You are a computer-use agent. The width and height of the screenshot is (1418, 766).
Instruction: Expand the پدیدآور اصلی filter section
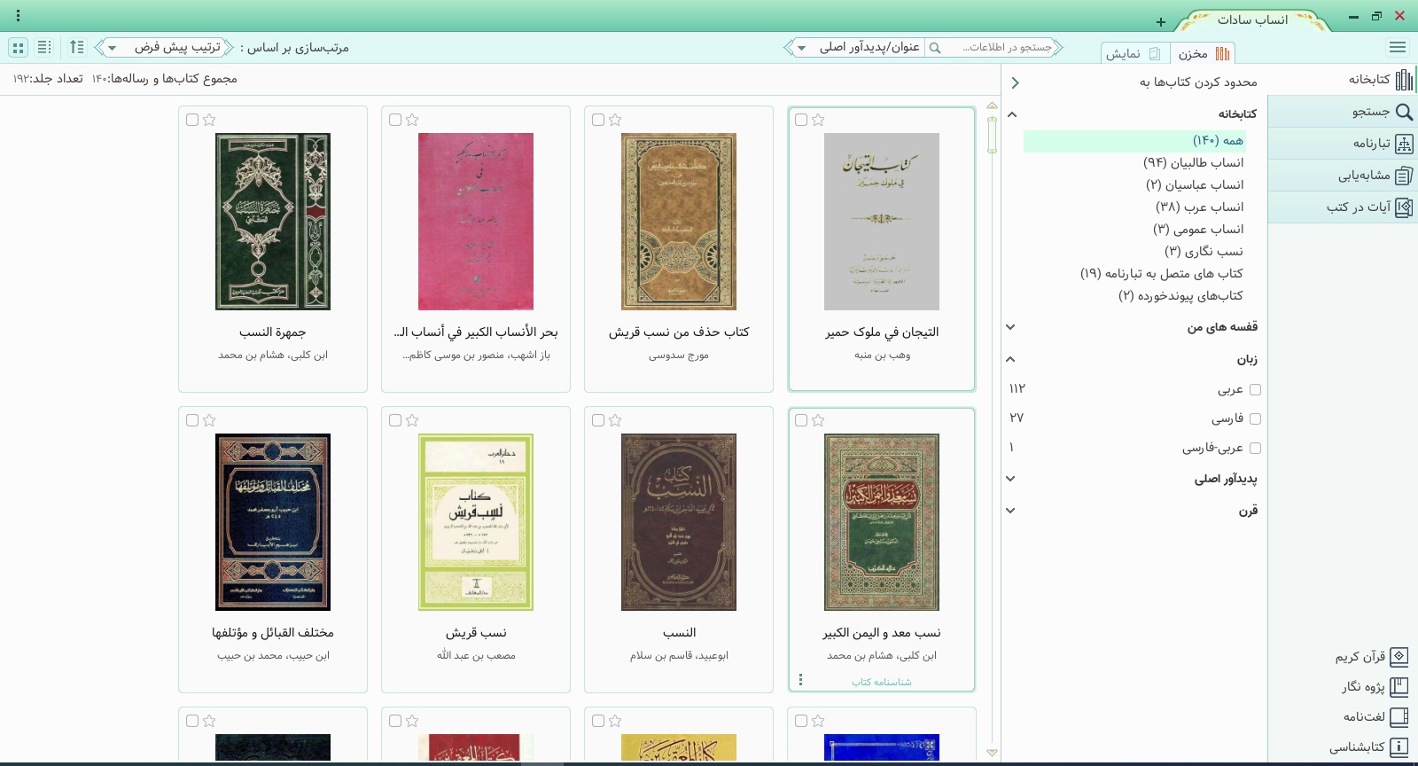tap(1010, 479)
